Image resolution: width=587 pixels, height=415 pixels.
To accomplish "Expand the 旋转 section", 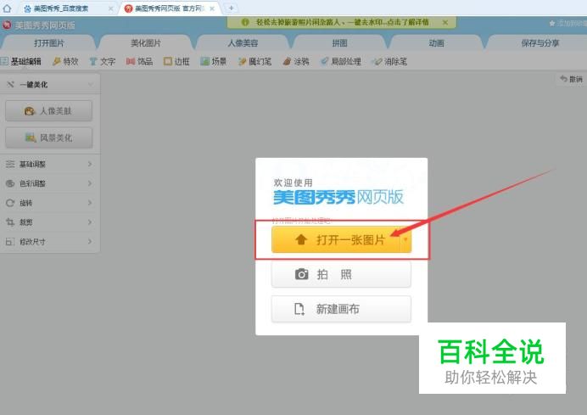I will 49,203.
